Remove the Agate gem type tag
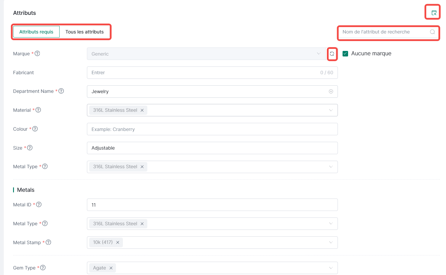The image size is (446, 275). click(x=111, y=268)
